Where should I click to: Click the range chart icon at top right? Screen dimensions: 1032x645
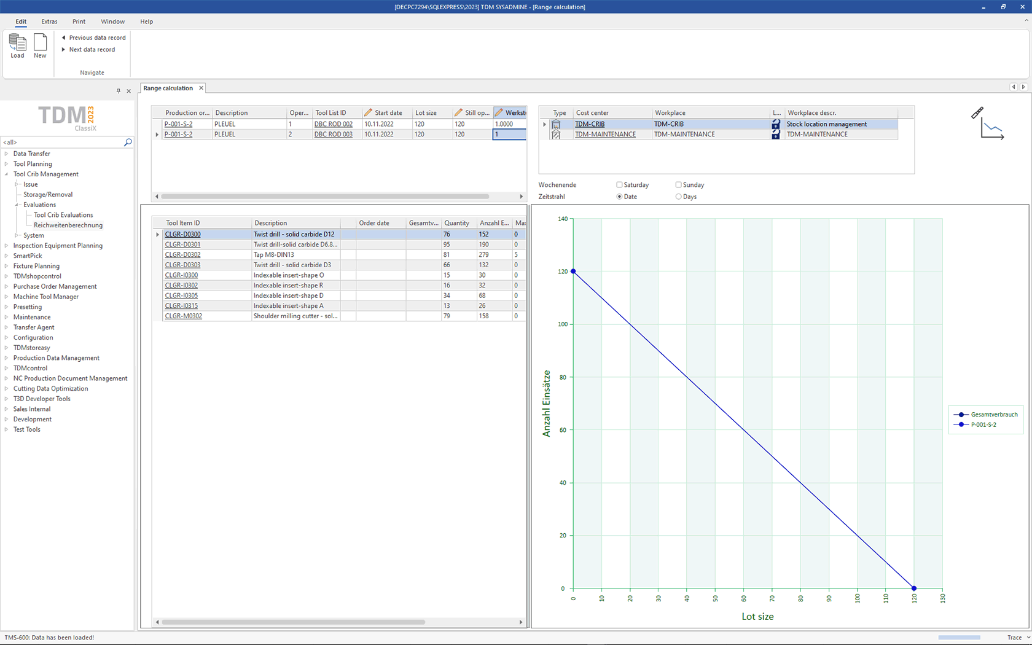click(x=988, y=123)
